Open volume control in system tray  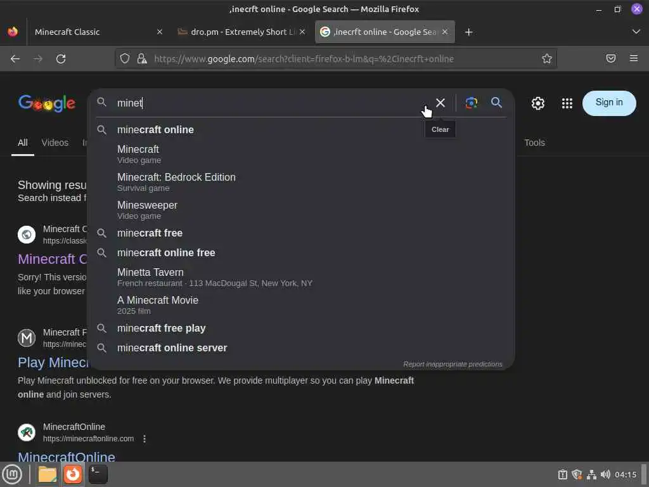click(605, 474)
